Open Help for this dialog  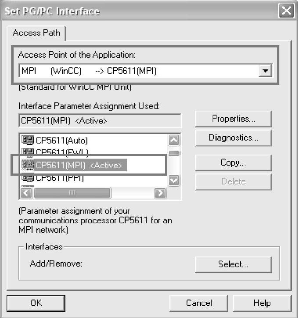coord(262,303)
